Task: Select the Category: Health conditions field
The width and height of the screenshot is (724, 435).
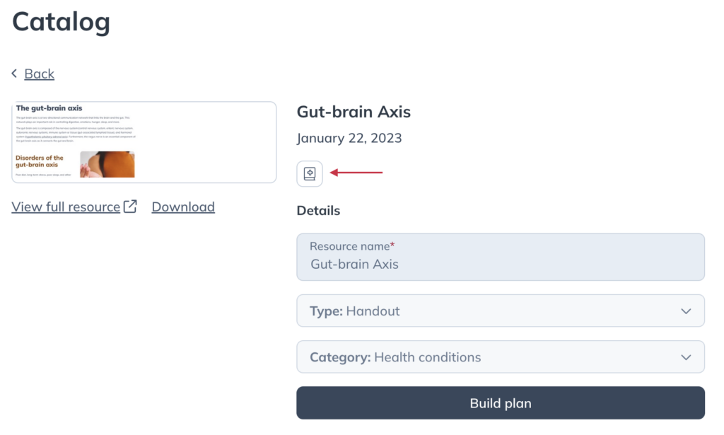Action: tap(501, 357)
